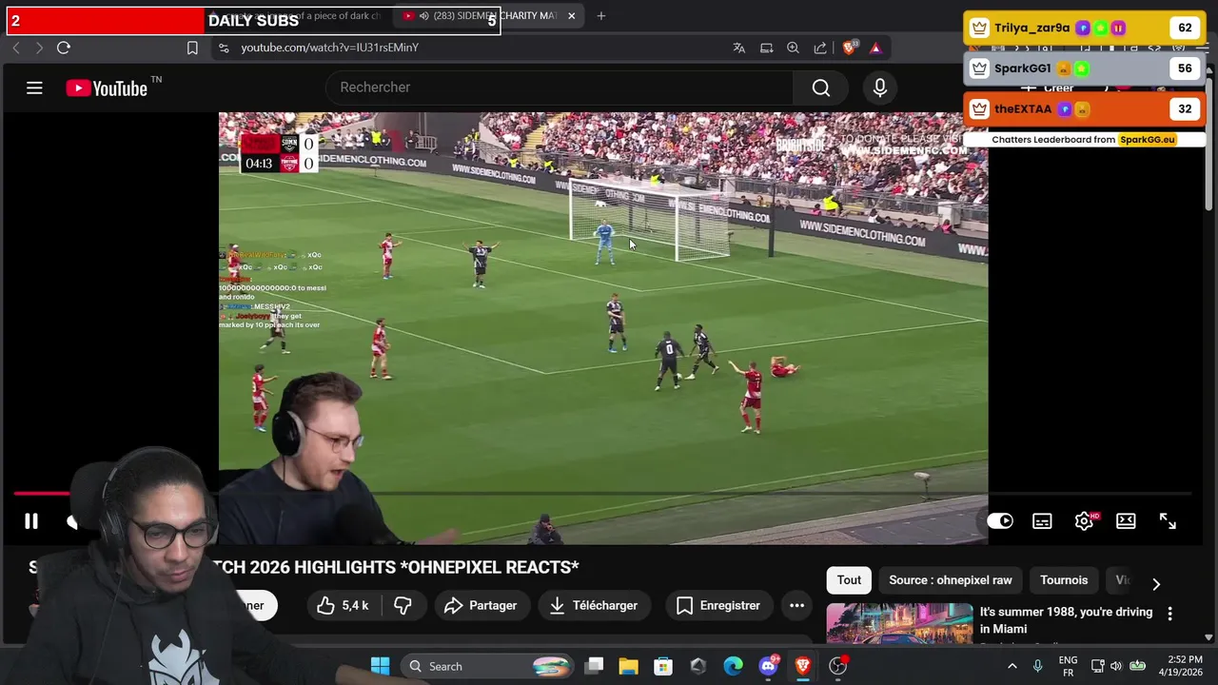Toggle subtitles/closed captions in player
This screenshot has width=1218, height=685.
[1042, 521]
